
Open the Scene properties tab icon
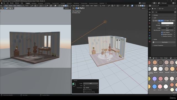(x=150, y=21)
